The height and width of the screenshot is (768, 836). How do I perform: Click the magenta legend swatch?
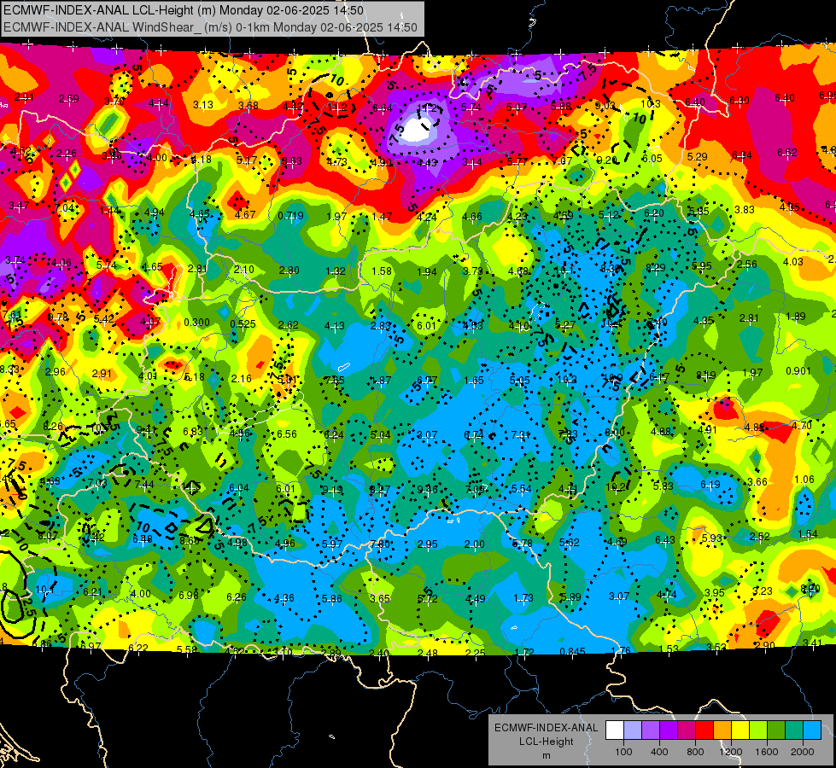tap(687, 730)
